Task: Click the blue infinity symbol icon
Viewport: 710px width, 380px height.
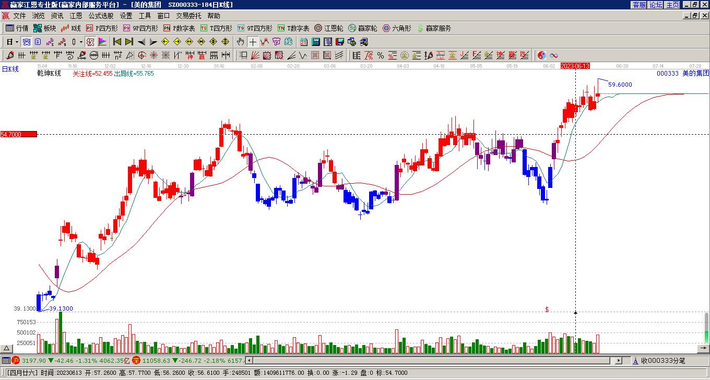Action: pos(553,55)
